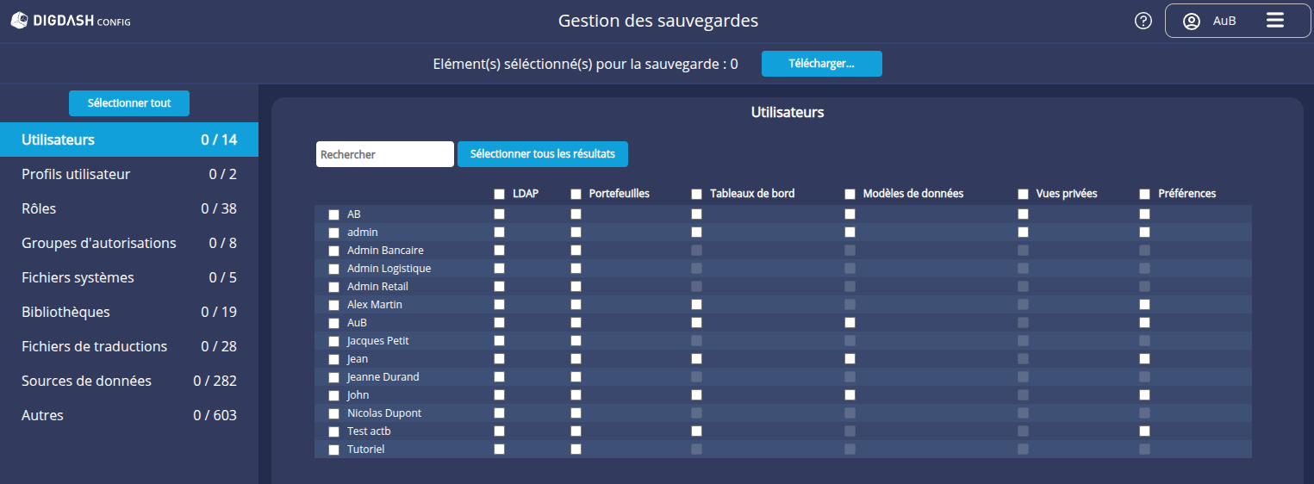Click Sélectionner tous les résultats button
1314x484 pixels.
tap(542, 154)
